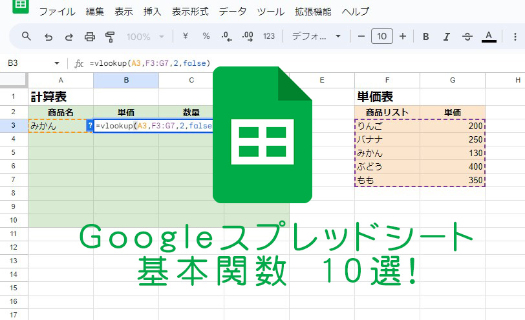
Task: Open the more options three-dot menu
Action: coord(515,36)
